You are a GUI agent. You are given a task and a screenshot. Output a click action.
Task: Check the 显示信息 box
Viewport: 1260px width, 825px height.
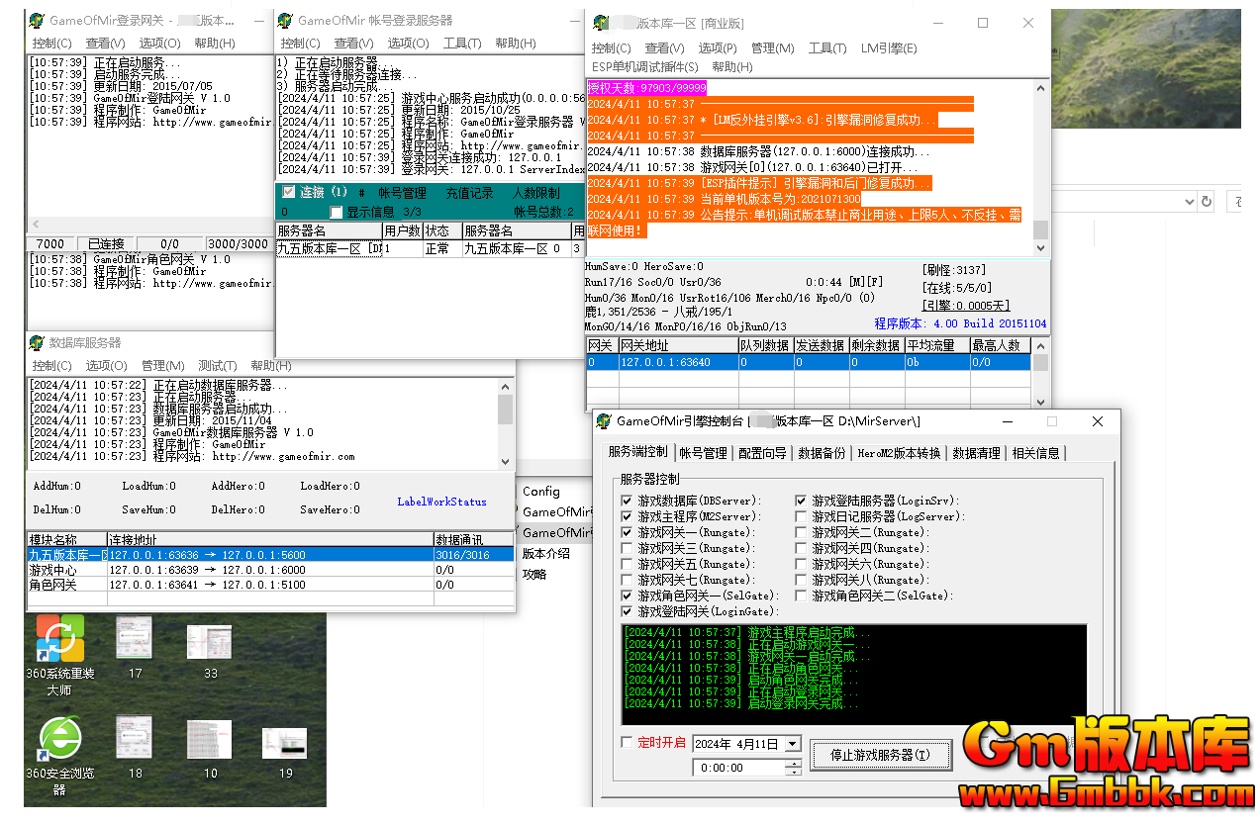click(x=337, y=212)
